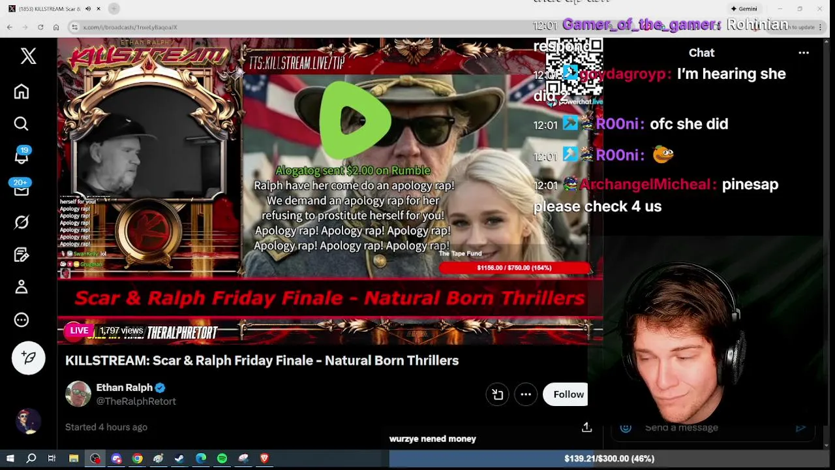The height and width of the screenshot is (470, 835).
Task: Click the broadcast more options ellipsis button
Action: pyautogui.click(x=526, y=394)
